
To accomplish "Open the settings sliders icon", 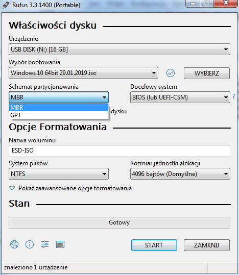I will (x=45, y=244).
